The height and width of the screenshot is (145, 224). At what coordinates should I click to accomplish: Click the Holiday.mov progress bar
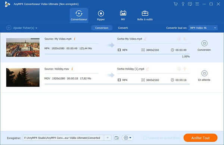coord(117,84)
